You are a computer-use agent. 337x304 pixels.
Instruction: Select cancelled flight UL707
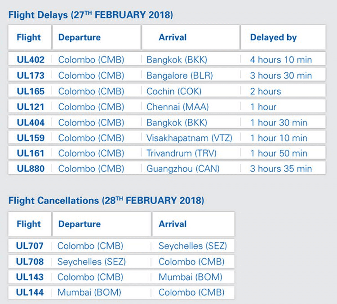click(30, 246)
